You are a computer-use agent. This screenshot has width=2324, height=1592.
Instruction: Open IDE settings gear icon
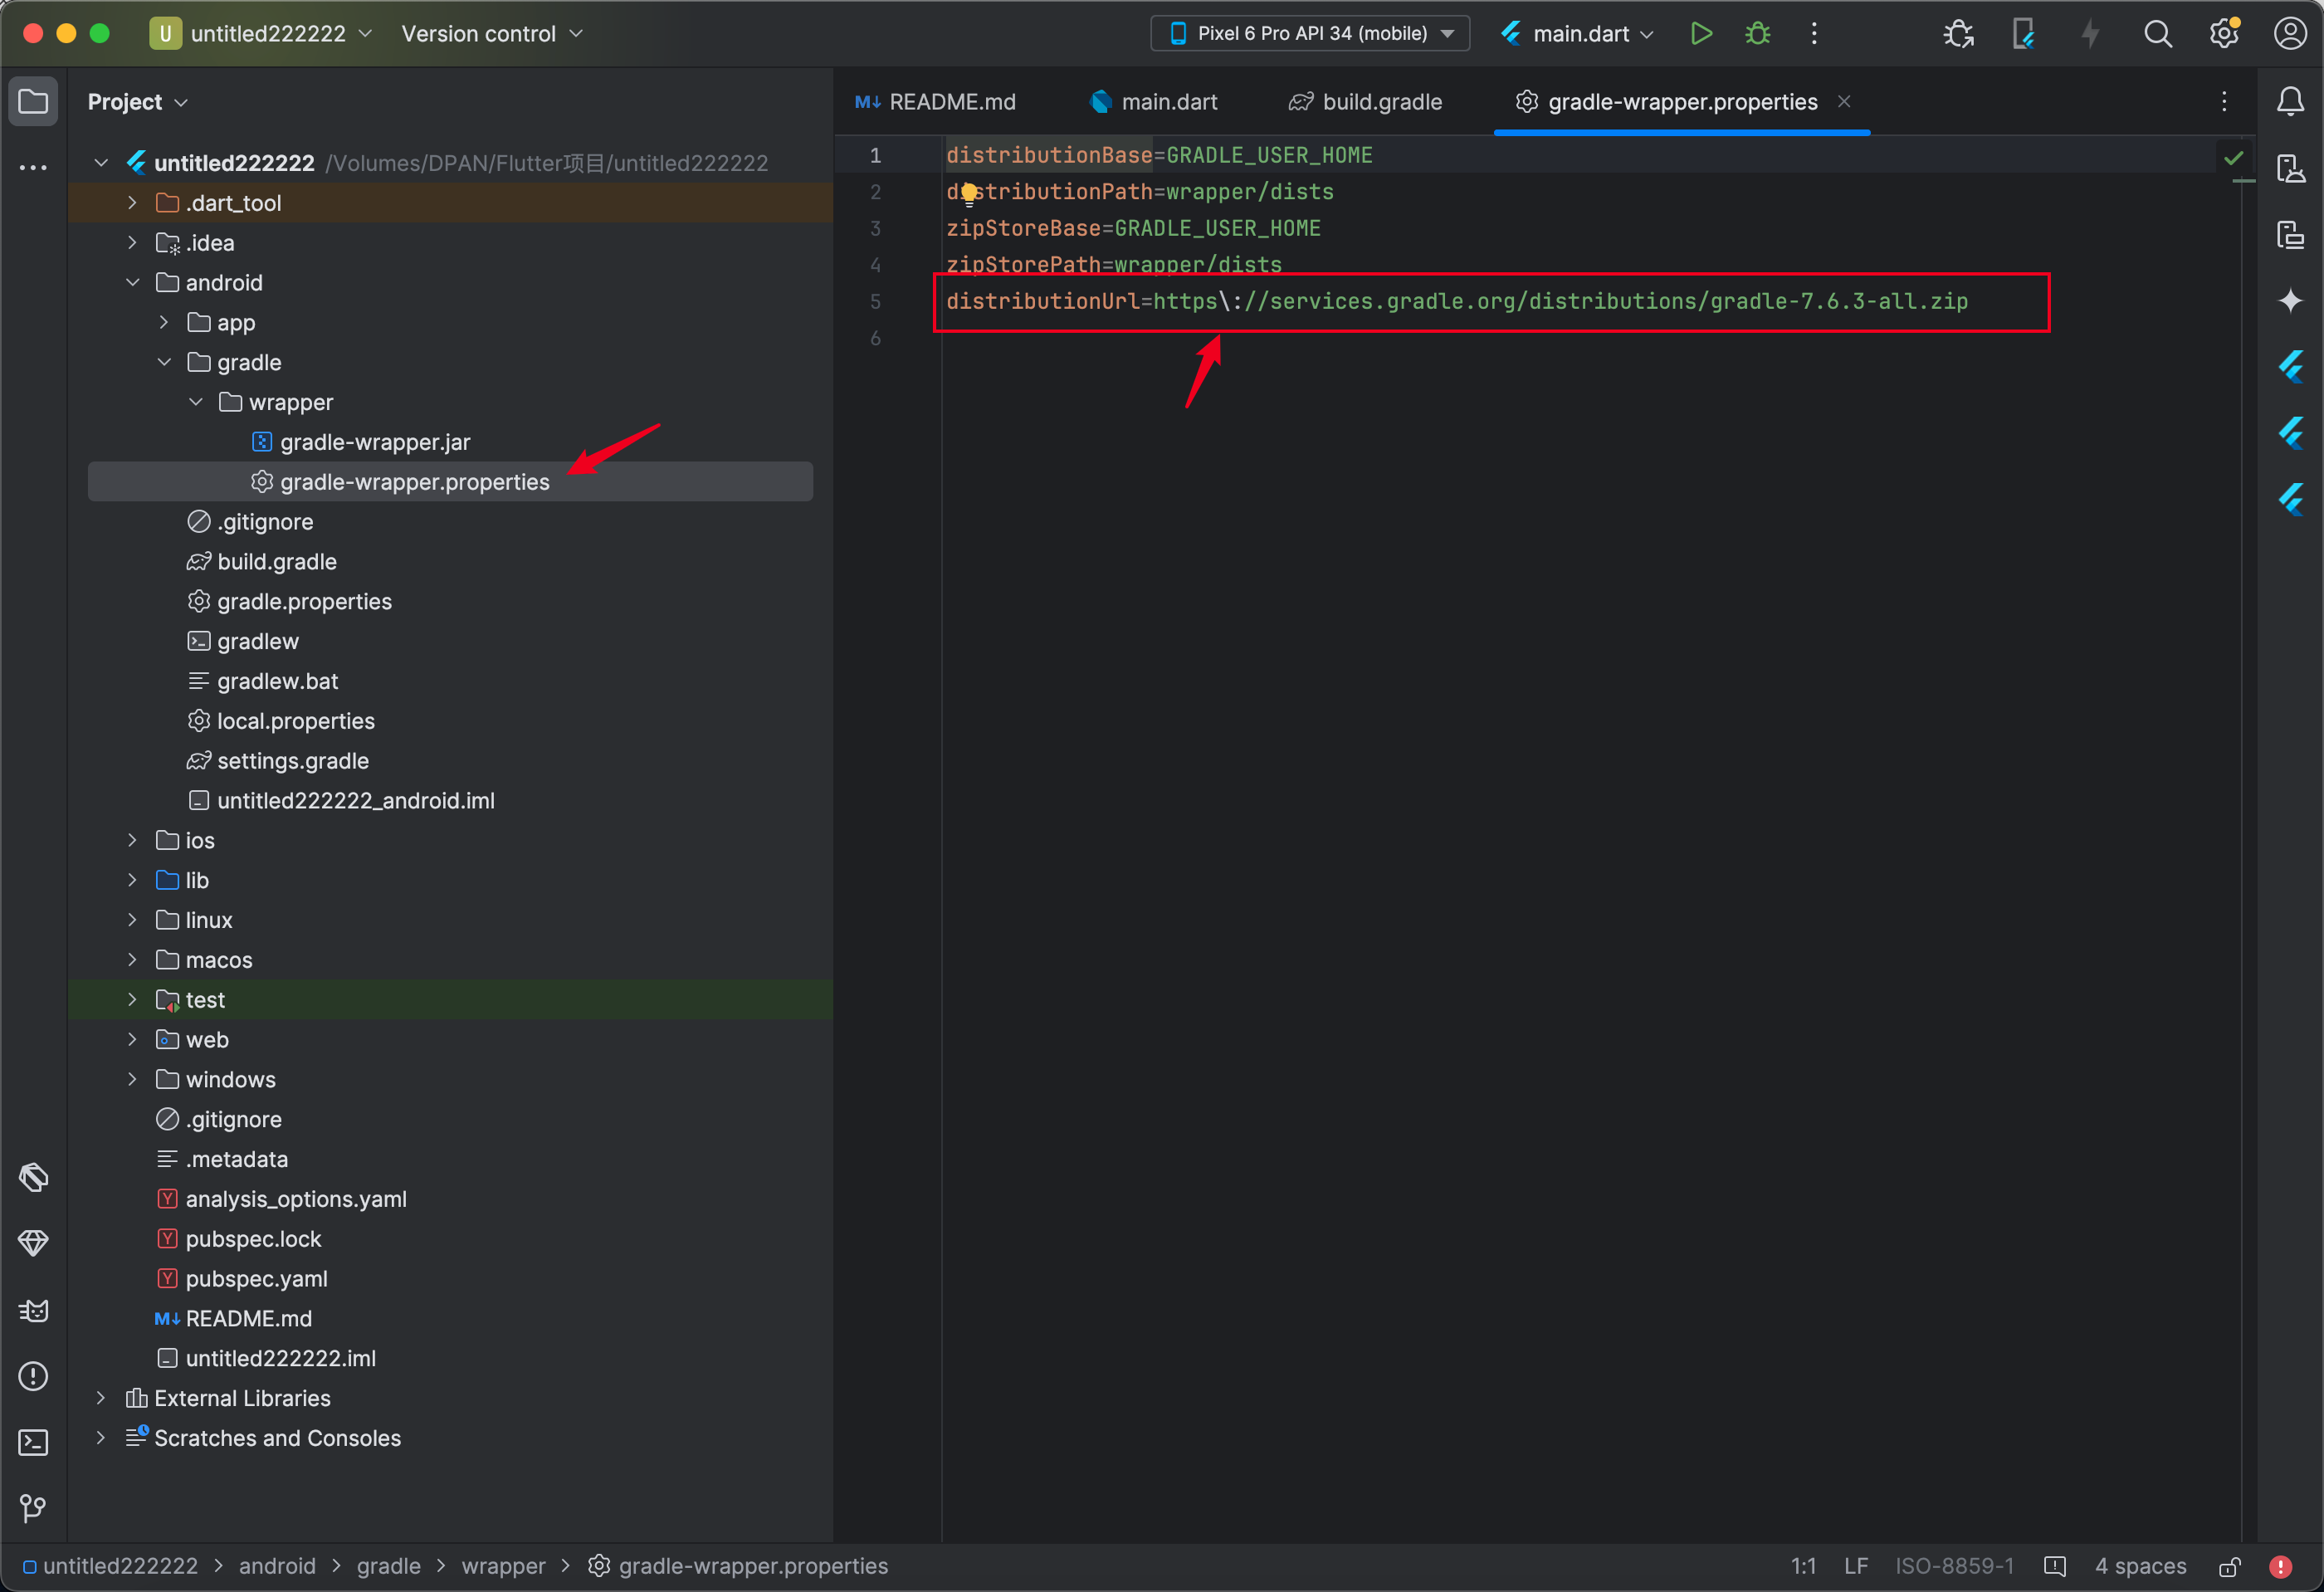tap(2223, 34)
